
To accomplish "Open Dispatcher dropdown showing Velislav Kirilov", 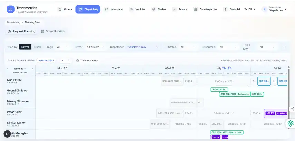I will (144, 47).
